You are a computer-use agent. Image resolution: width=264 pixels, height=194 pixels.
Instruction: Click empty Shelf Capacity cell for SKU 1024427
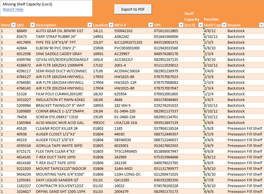click(193, 191)
